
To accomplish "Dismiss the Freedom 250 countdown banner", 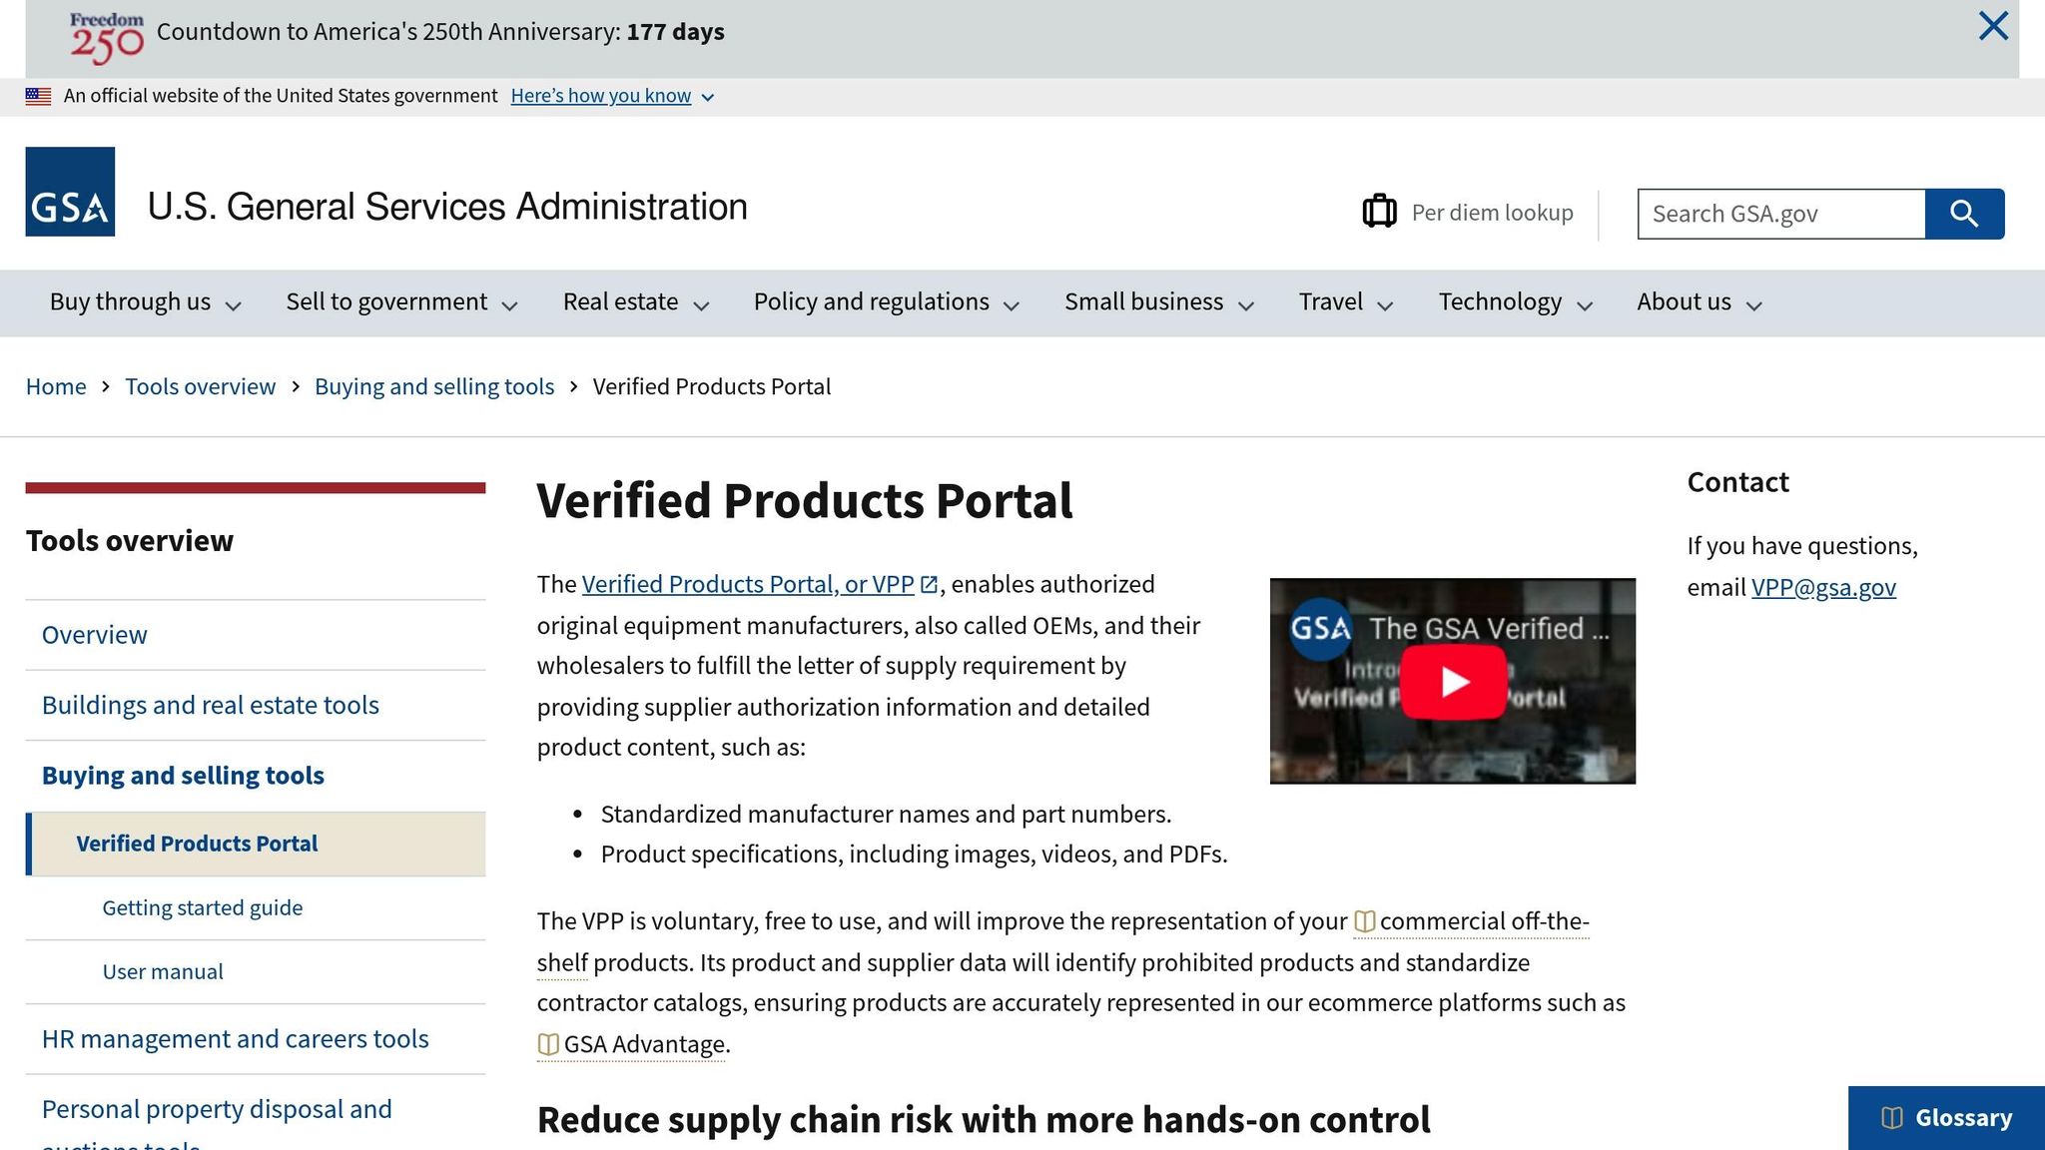I will click(1993, 27).
